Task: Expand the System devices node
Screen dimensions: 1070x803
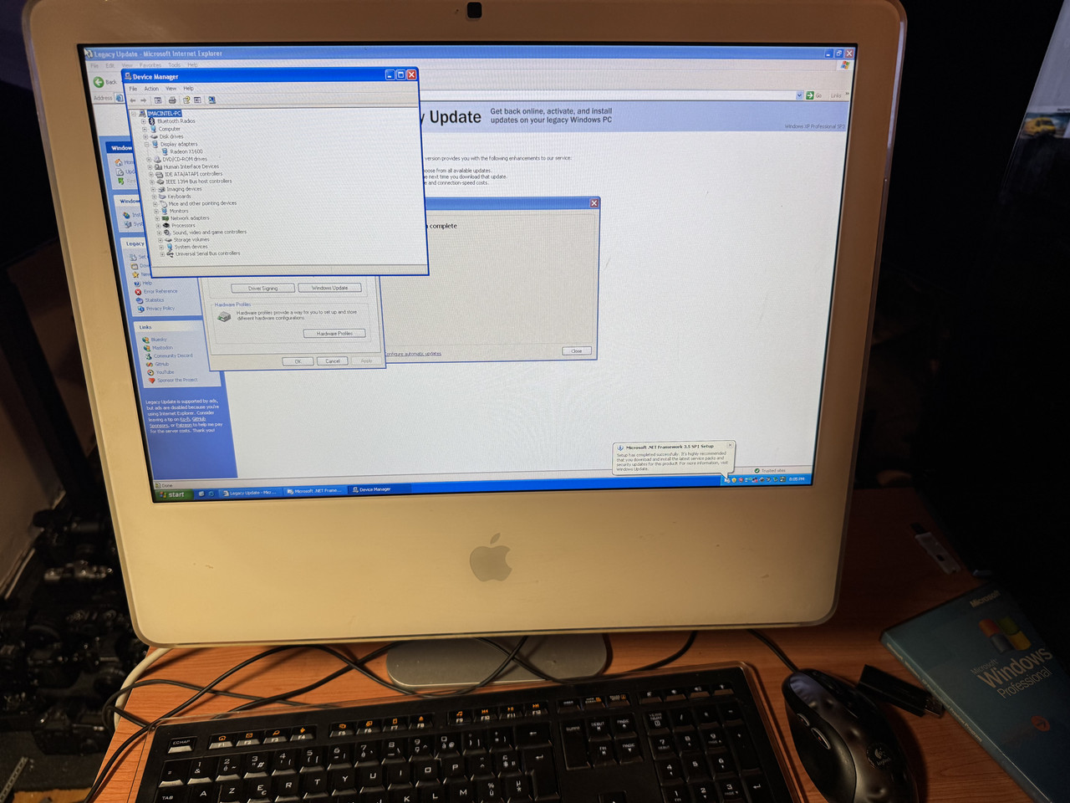Action: [161, 247]
